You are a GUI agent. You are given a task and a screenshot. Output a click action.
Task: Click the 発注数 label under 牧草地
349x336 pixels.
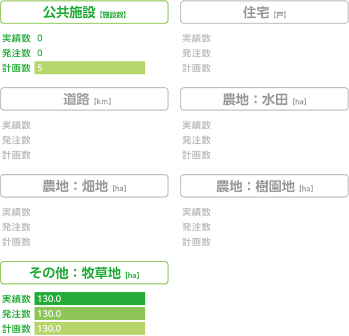click(16, 314)
